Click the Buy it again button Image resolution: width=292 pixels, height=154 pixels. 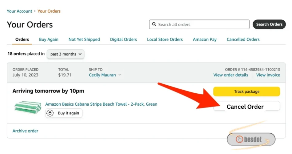pyautogui.click(x=64, y=113)
